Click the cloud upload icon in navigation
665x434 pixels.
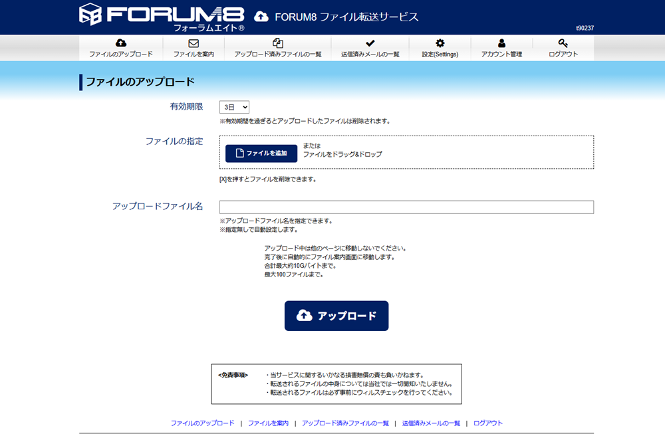click(x=121, y=43)
